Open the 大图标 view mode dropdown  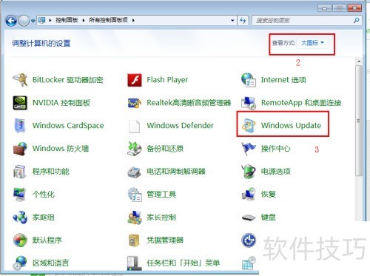point(312,43)
